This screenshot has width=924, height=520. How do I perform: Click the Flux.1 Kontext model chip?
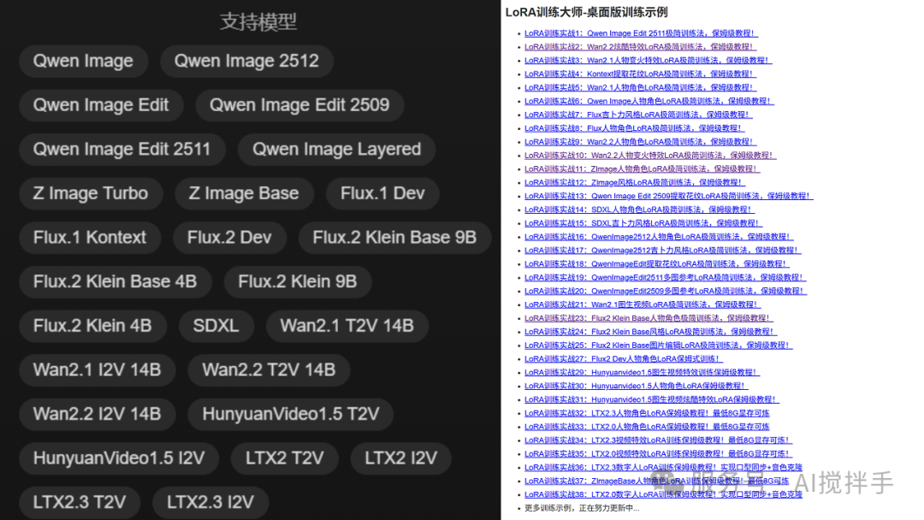tap(90, 238)
